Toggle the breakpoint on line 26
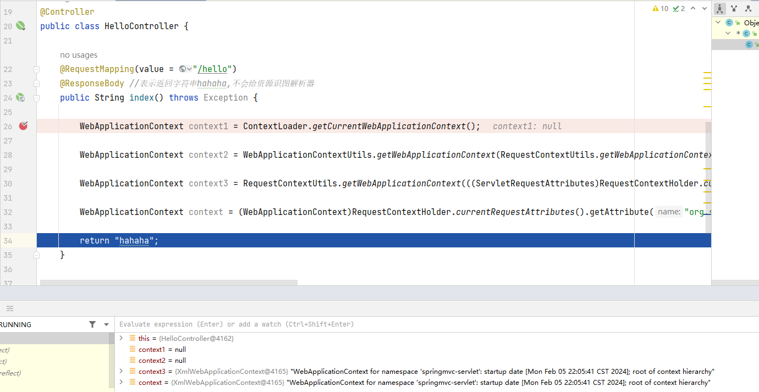Screen dimensions: 759x392 click(x=23, y=126)
